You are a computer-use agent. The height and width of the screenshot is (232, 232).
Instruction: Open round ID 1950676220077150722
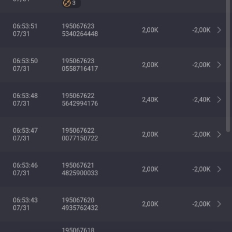(x=80, y=135)
